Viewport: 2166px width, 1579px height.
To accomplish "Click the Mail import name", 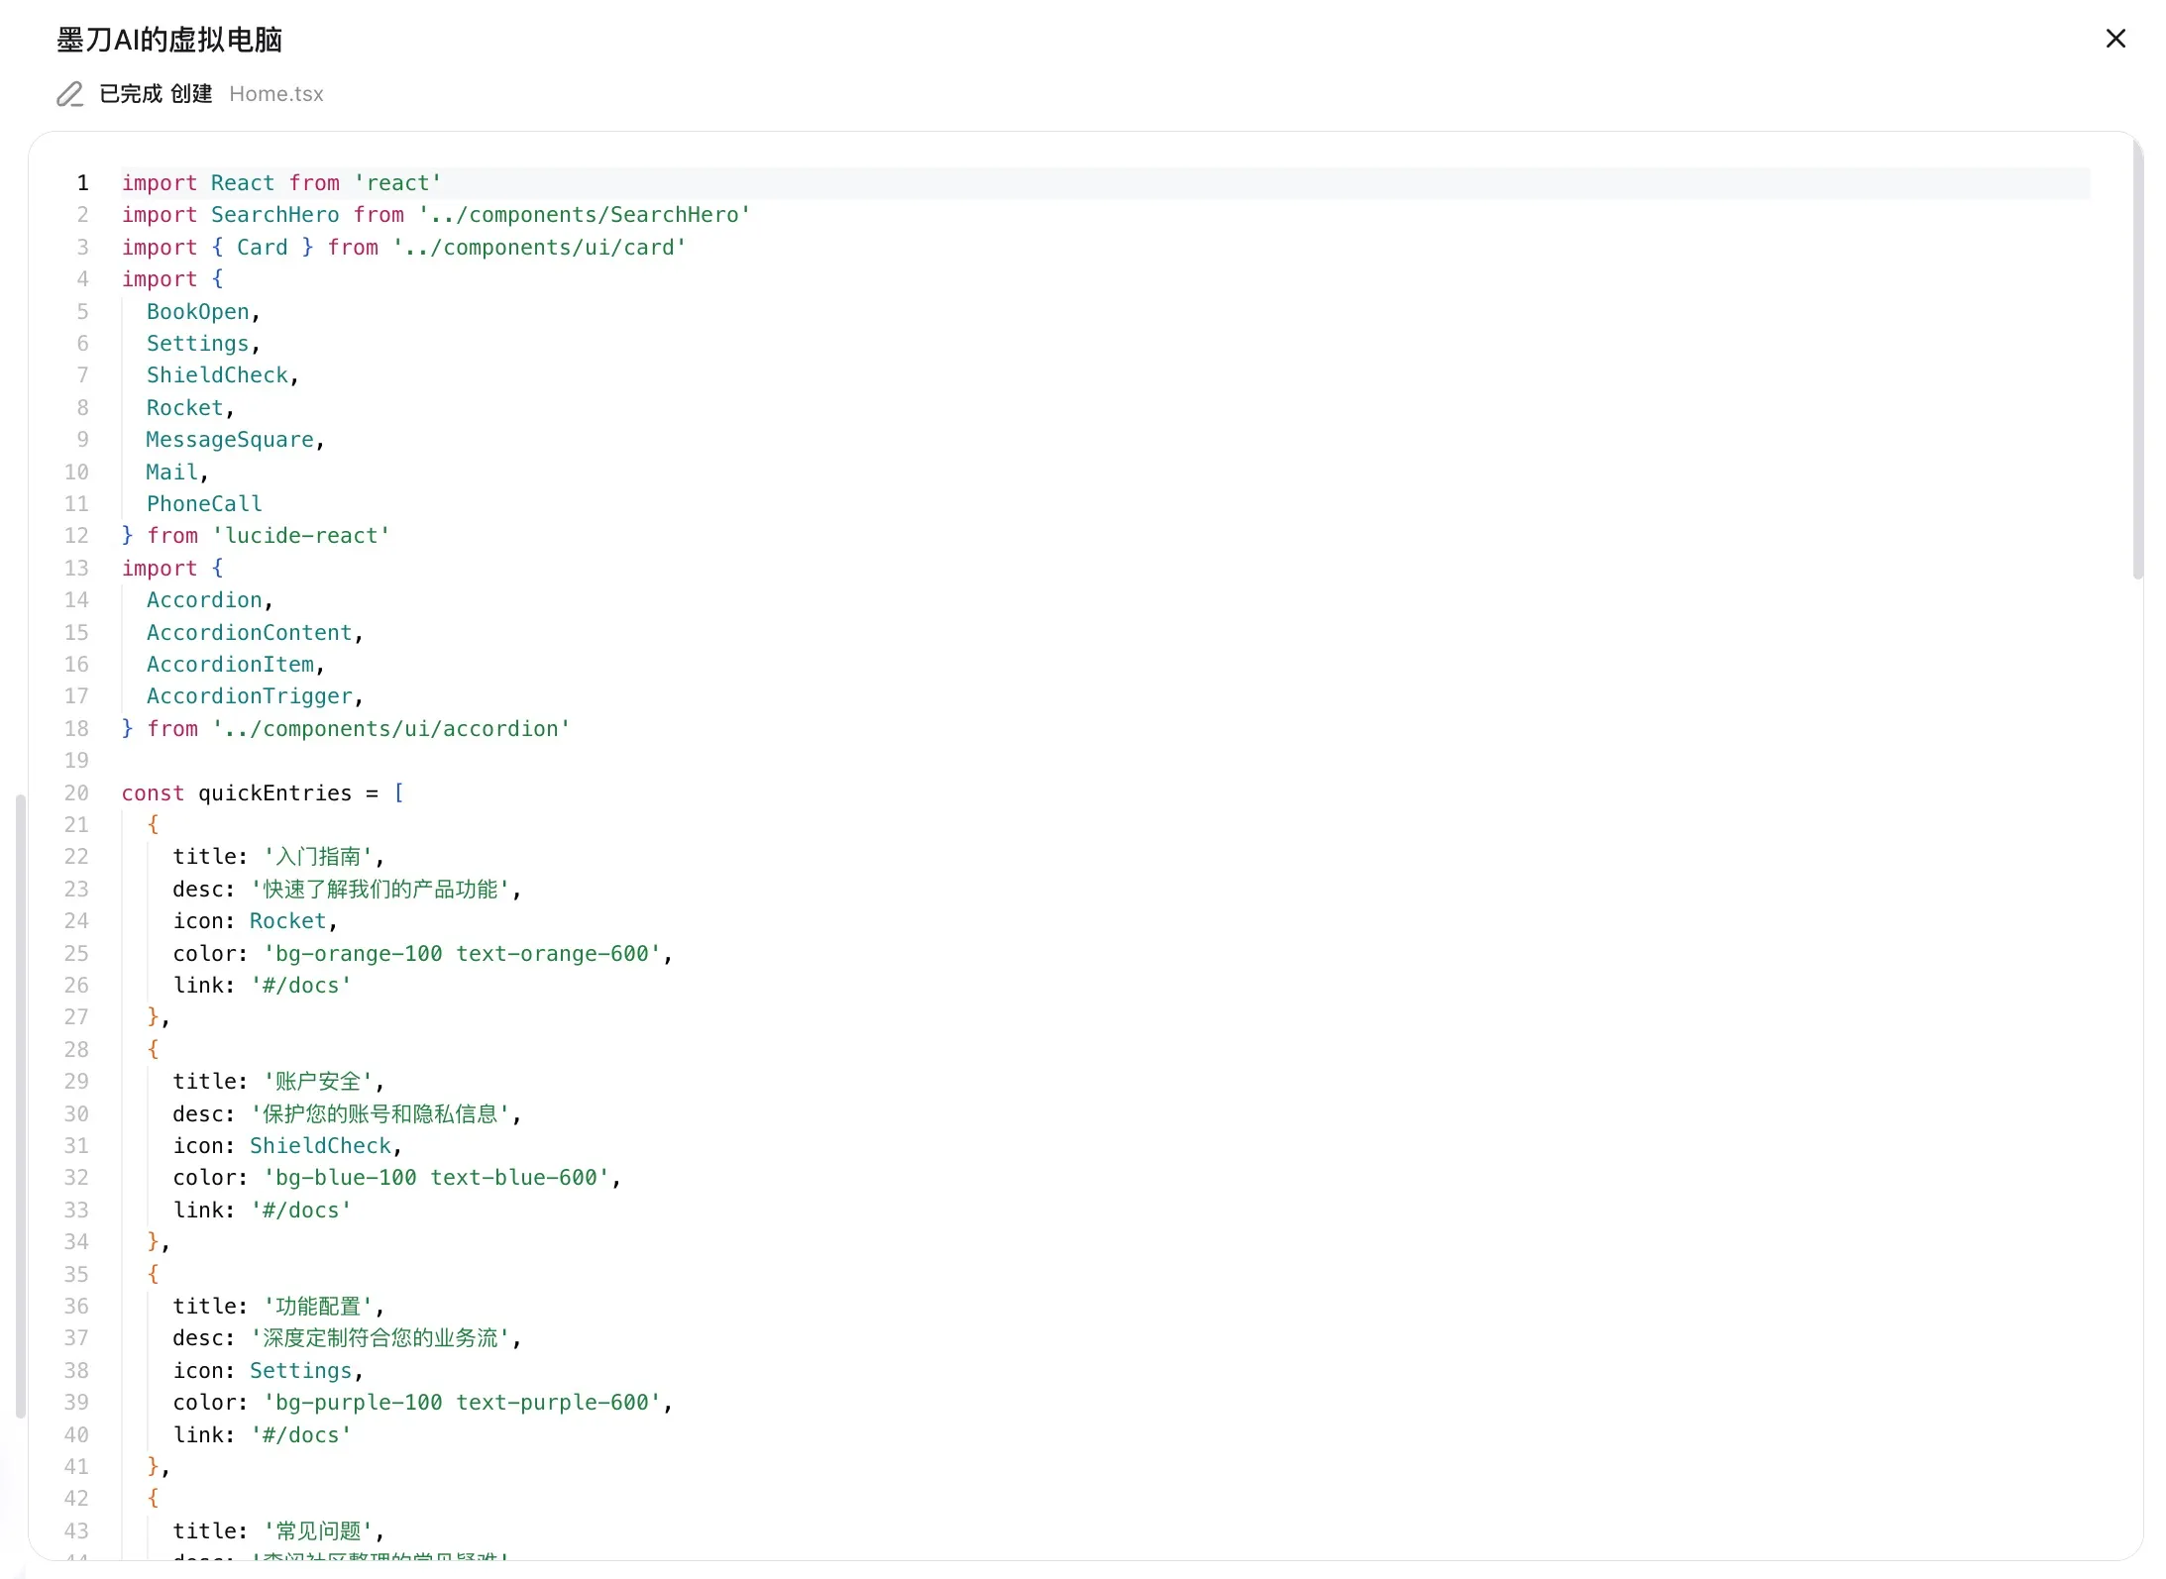I will [x=172, y=473].
